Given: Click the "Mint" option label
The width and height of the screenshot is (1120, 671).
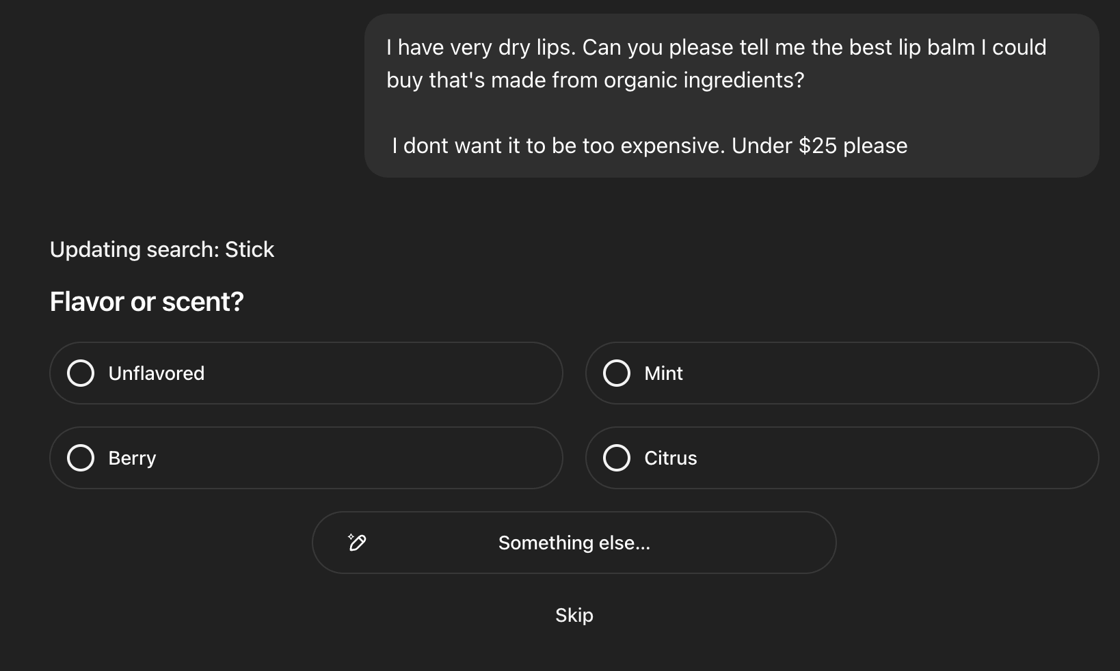Looking at the screenshot, I should coord(663,373).
